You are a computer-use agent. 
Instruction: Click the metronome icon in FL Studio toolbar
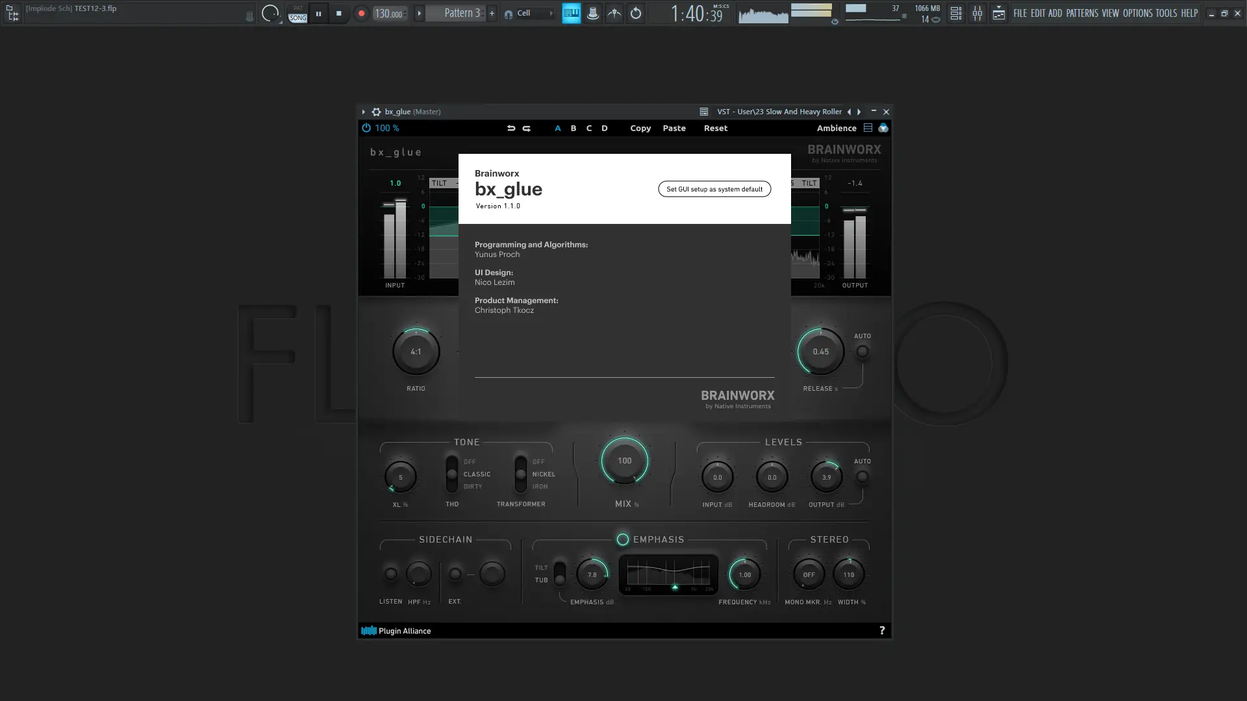click(592, 13)
